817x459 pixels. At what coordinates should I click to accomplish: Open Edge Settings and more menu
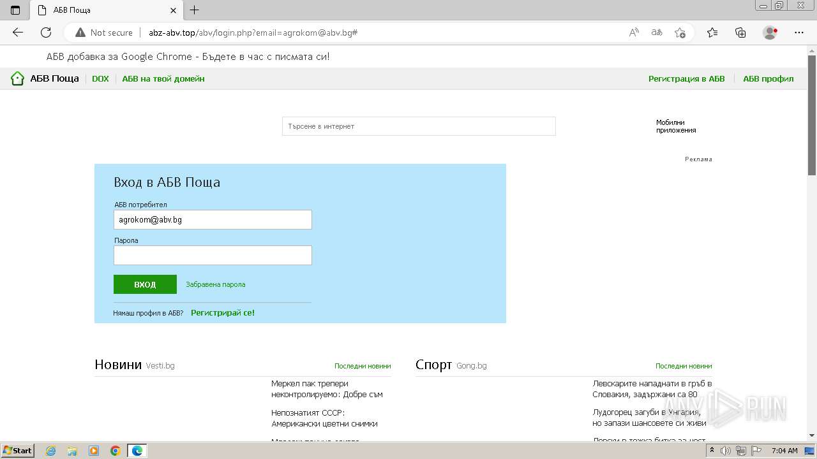pos(799,33)
